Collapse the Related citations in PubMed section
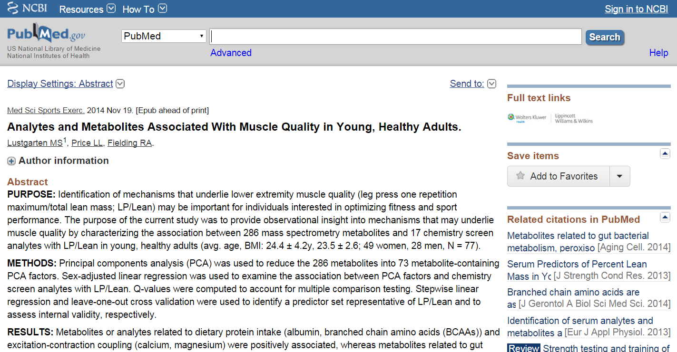Image resolution: width=677 pixels, height=352 pixels. (x=665, y=217)
